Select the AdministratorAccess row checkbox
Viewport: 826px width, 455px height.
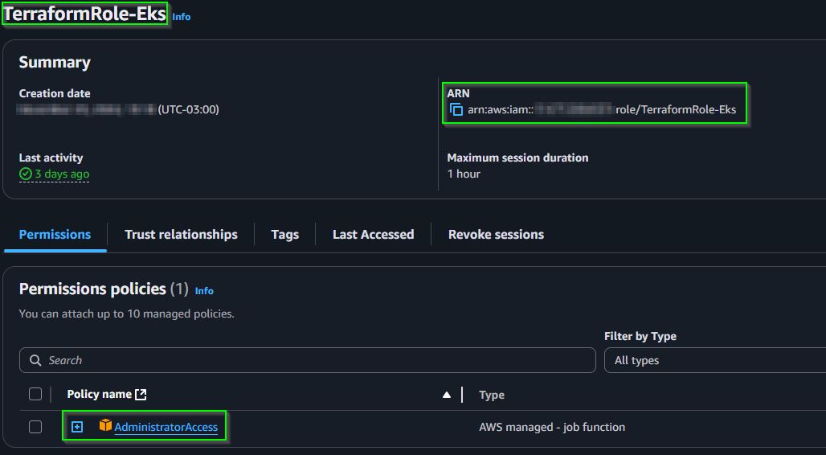point(35,427)
